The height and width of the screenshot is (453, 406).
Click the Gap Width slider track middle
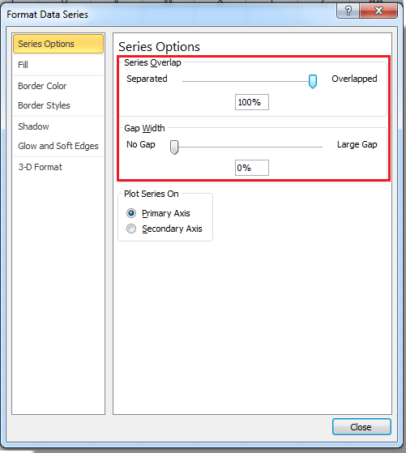pyautogui.click(x=248, y=147)
